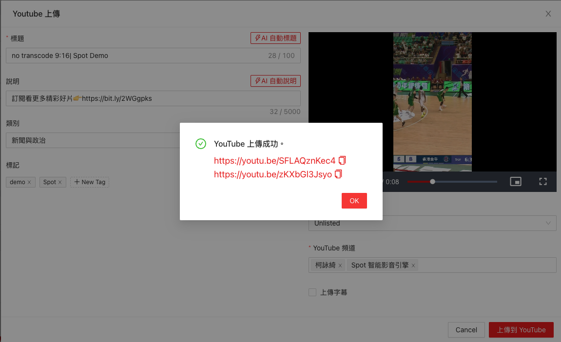Copy the zKXbGI3Jsyo YouTube link

338,174
